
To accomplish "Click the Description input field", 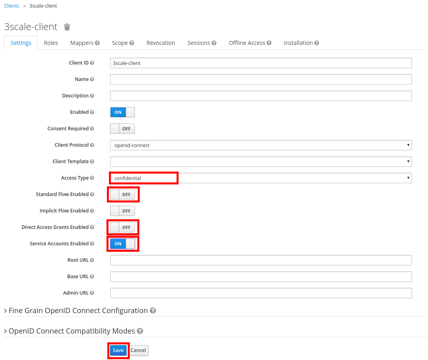I will (261, 96).
